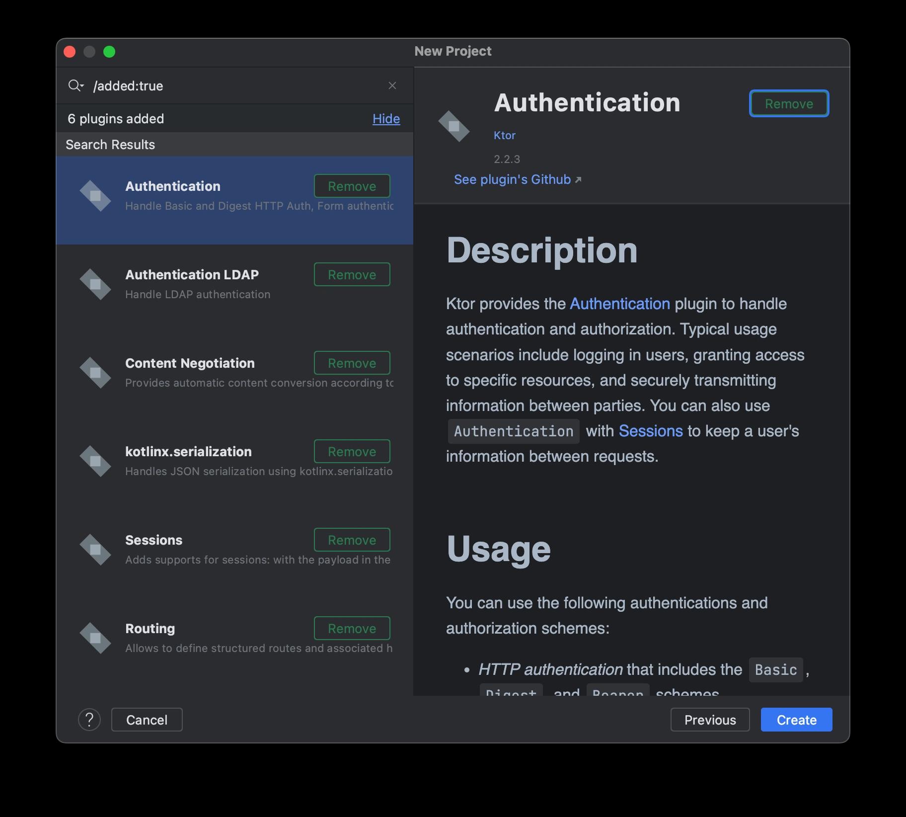The height and width of the screenshot is (817, 906).
Task: Click the Sessions plugin icon
Action: [95, 550]
